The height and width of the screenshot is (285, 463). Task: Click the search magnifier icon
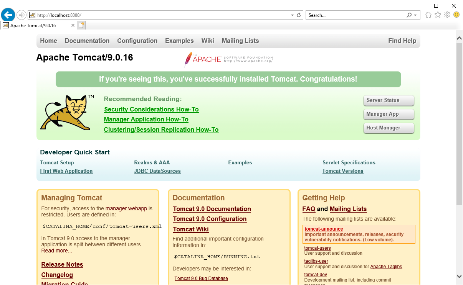pos(409,15)
